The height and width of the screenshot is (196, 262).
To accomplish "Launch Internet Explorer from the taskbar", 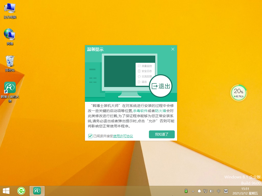I will click(21, 191).
